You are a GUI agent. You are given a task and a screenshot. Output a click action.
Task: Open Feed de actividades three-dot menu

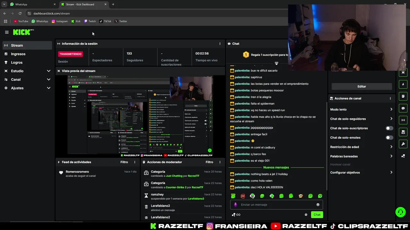135,162
